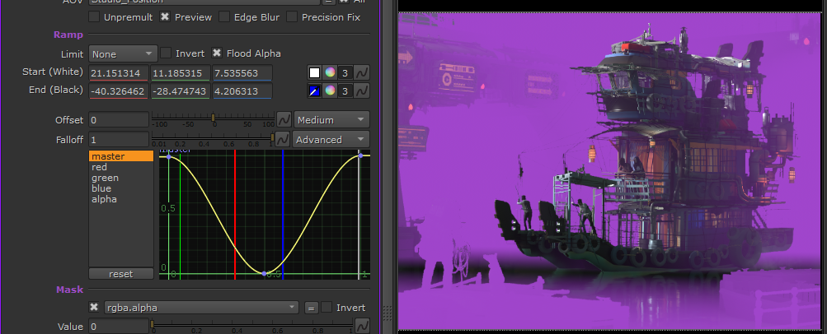This screenshot has width=827, height=334.
Task: Open animation menu for Offset
Action: (x=284, y=120)
